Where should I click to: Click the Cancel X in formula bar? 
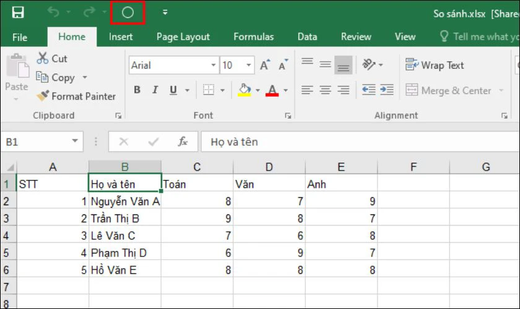(124, 142)
